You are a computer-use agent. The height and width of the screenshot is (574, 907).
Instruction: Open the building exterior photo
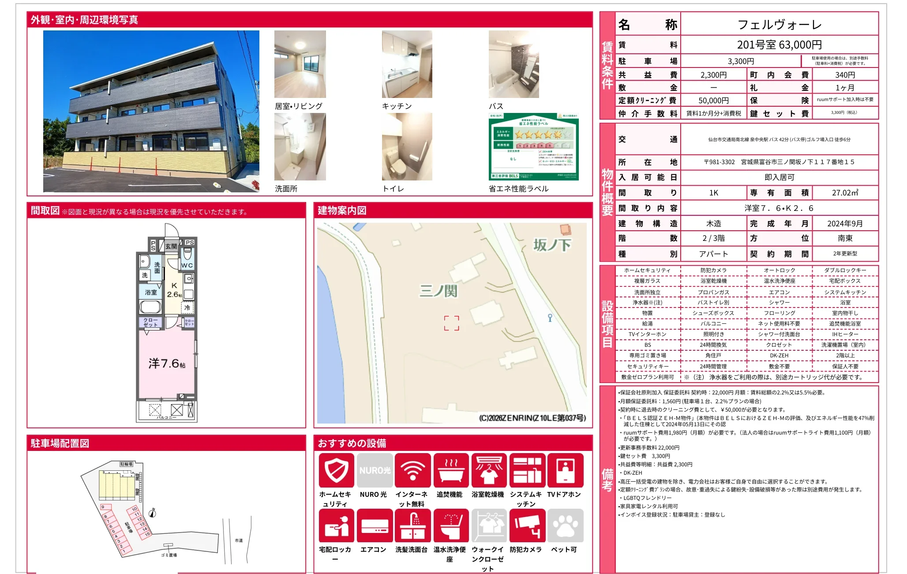click(151, 111)
